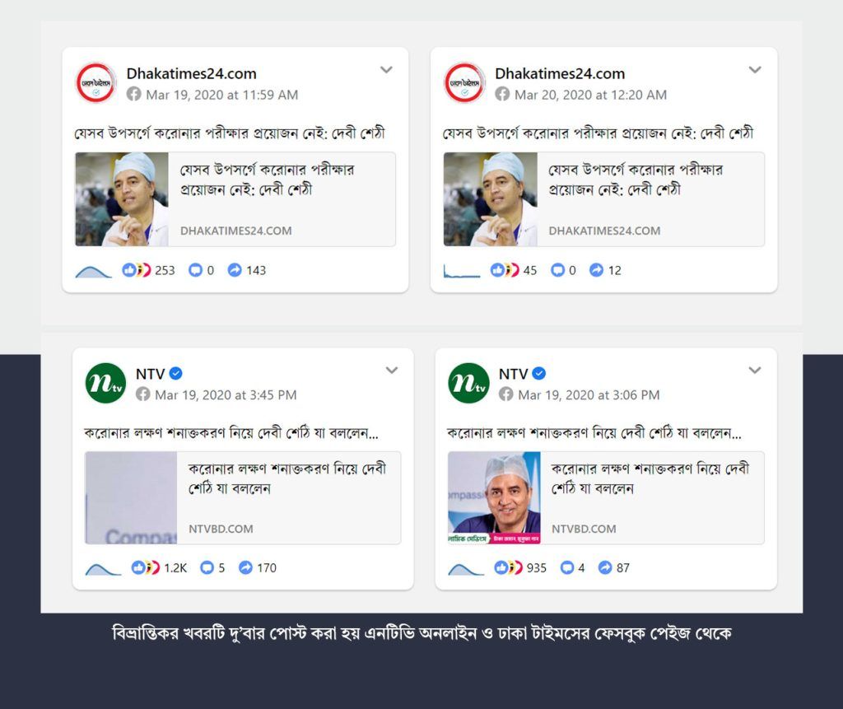Open the chevron menu on NTV 3:06 PM post

[x=755, y=370]
